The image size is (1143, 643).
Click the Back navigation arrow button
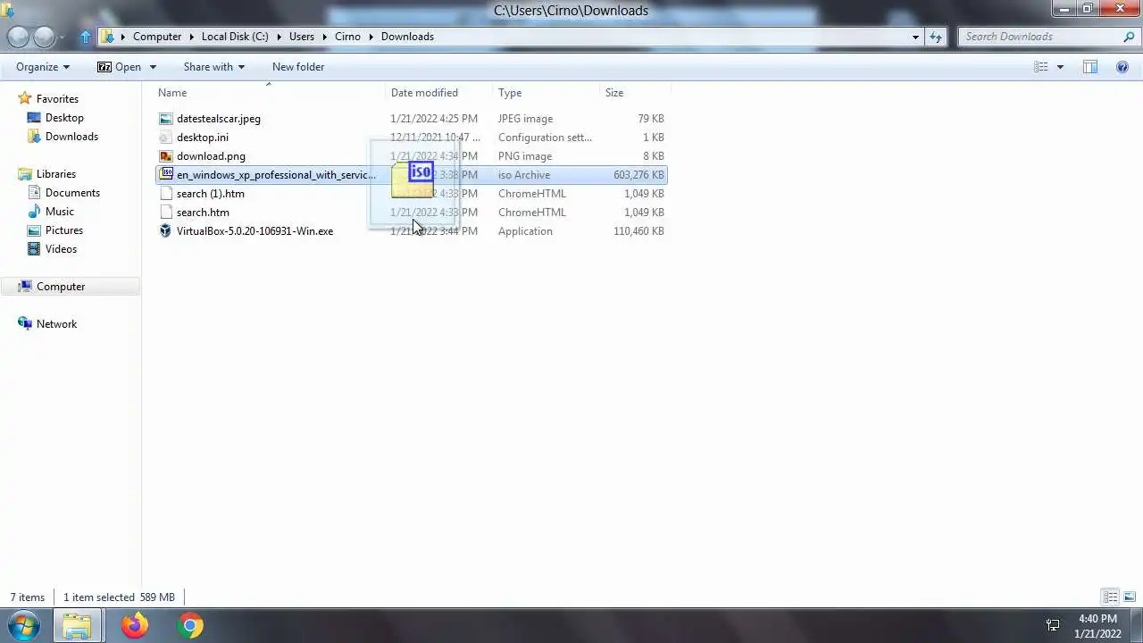pyautogui.click(x=18, y=37)
